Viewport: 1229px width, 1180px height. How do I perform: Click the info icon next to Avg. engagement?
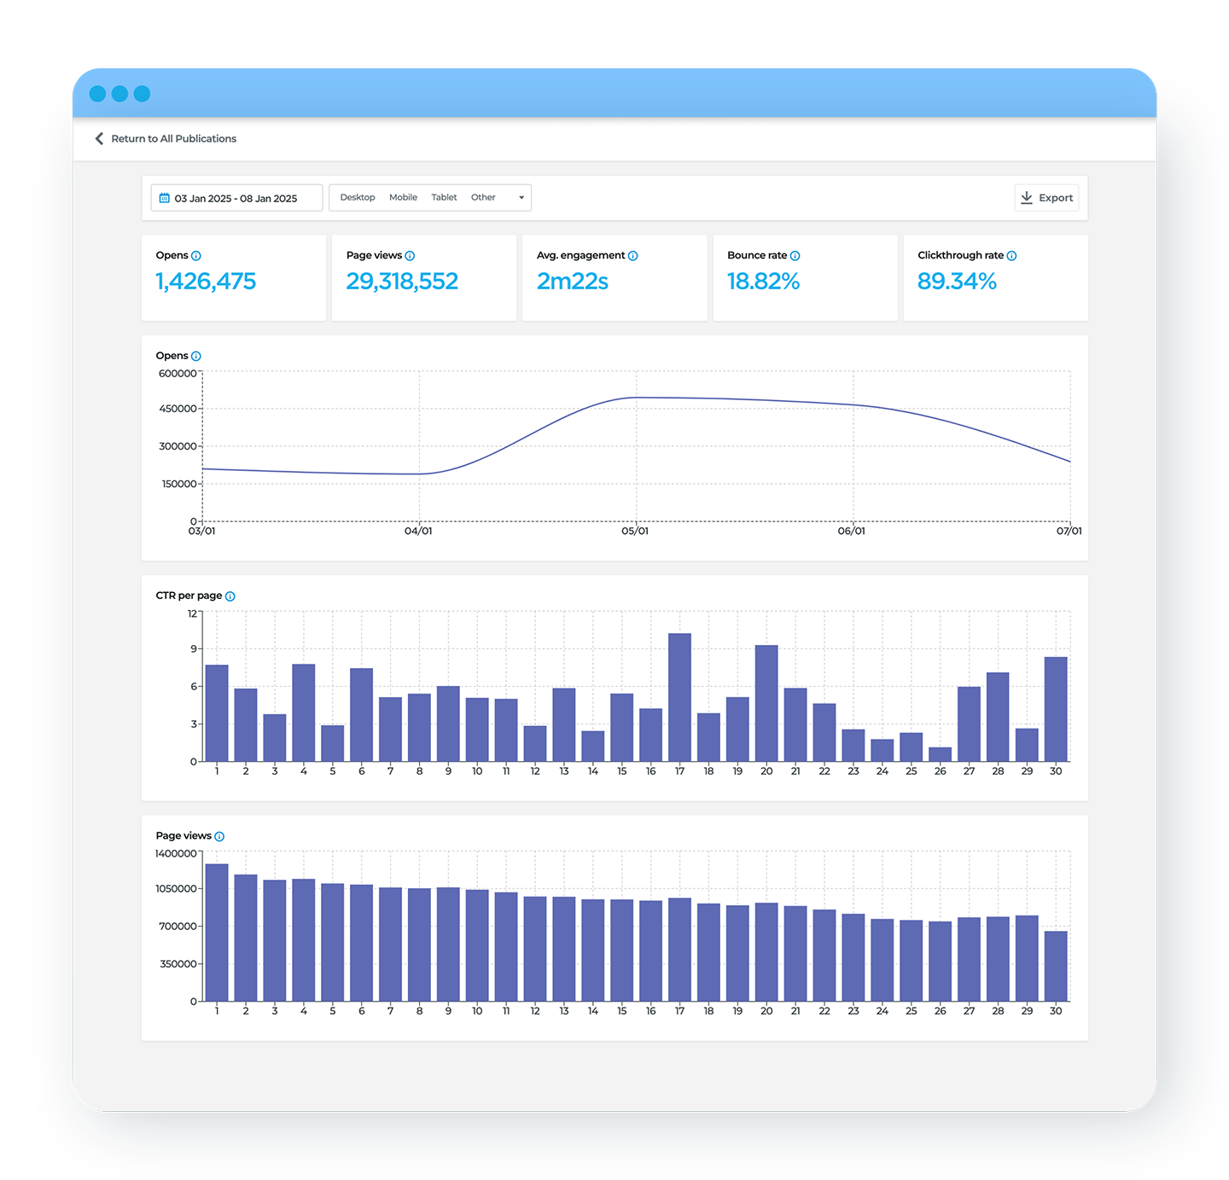coord(632,254)
